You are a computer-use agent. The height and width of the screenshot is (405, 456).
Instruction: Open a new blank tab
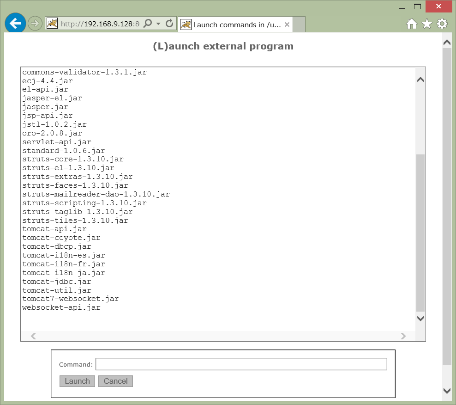pyautogui.click(x=299, y=25)
